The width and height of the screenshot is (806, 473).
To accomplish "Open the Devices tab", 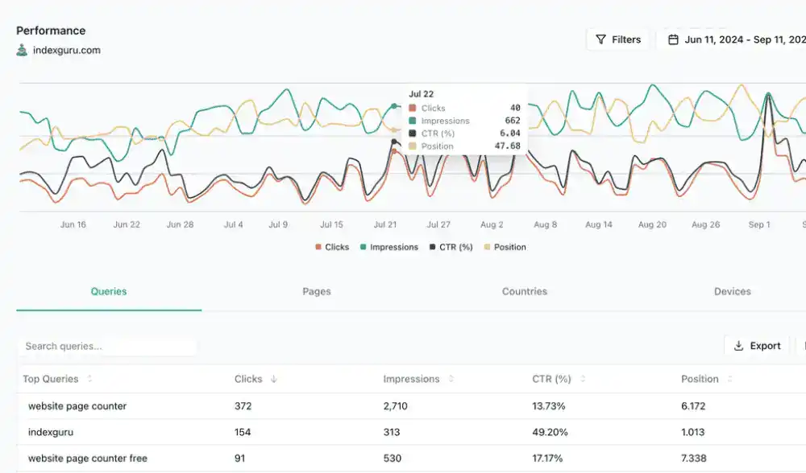I will pos(732,291).
